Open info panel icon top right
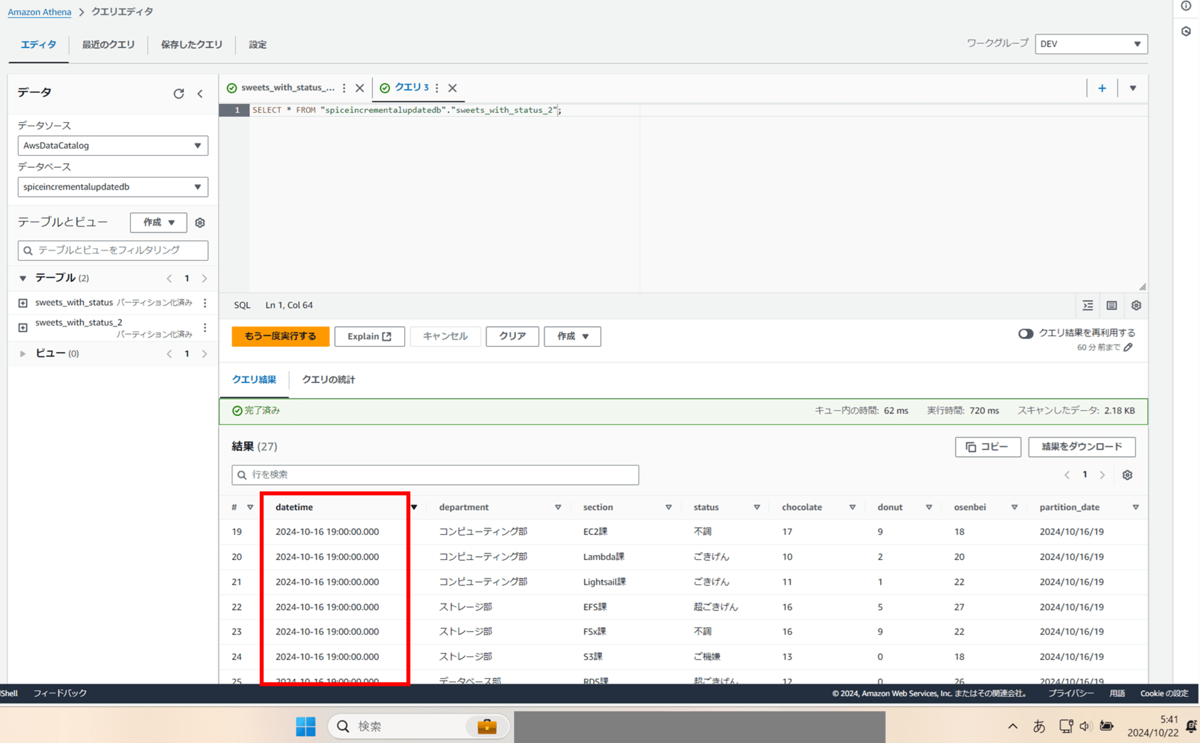Image resolution: width=1200 pixels, height=743 pixels. click(1186, 6)
